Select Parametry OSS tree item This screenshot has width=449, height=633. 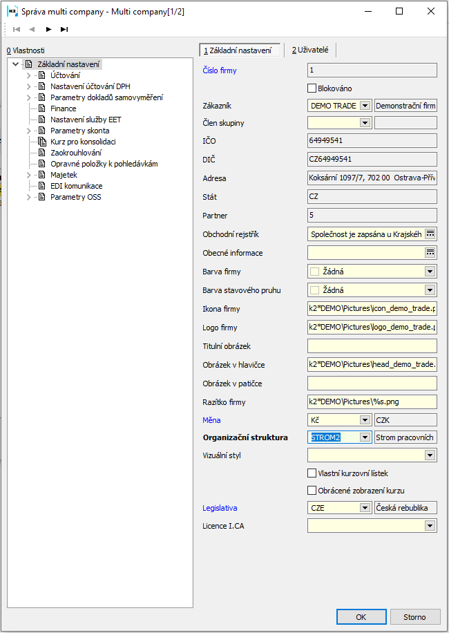click(76, 197)
